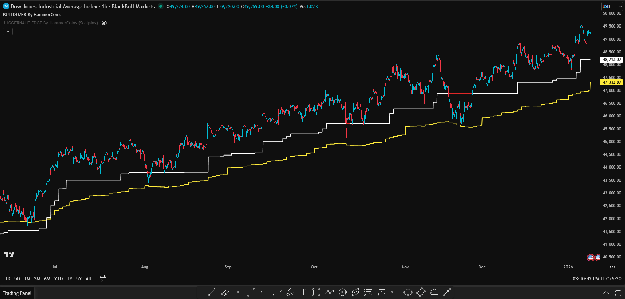
Task: Select the trend line drawing tool
Action: coord(212,292)
